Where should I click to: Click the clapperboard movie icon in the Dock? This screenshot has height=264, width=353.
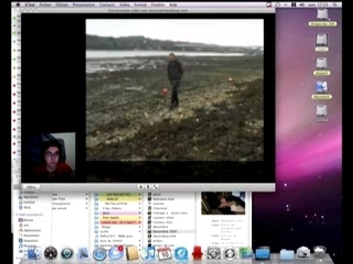coord(262,254)
